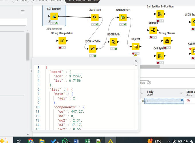Click the volume icon in system tray
Viewport: 195px width, 143px height.
tap(186, 141)
